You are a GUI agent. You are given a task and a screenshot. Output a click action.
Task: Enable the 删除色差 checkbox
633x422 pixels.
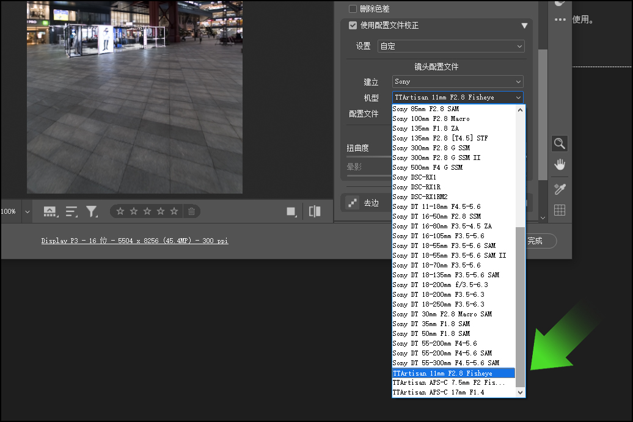[353, 9]
